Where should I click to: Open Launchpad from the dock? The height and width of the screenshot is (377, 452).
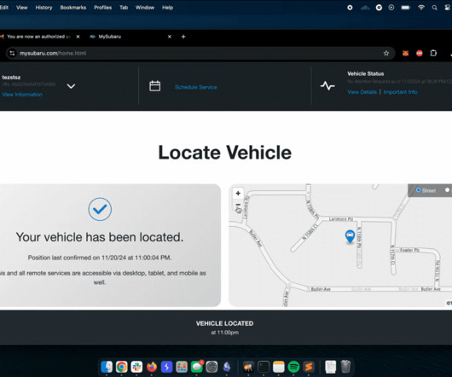click(182, 367)
